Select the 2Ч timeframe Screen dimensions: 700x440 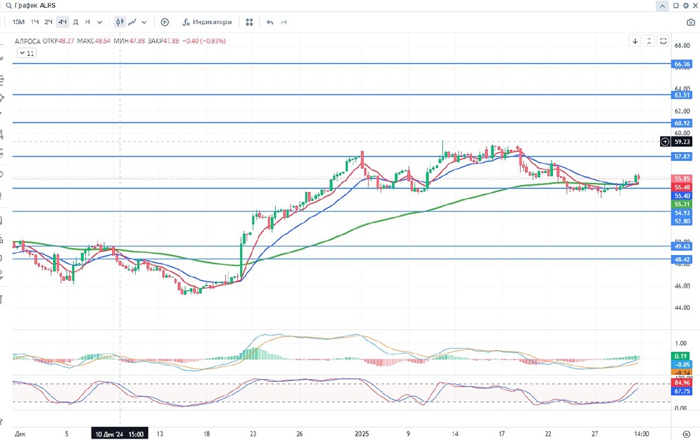(x=48, y=22)
